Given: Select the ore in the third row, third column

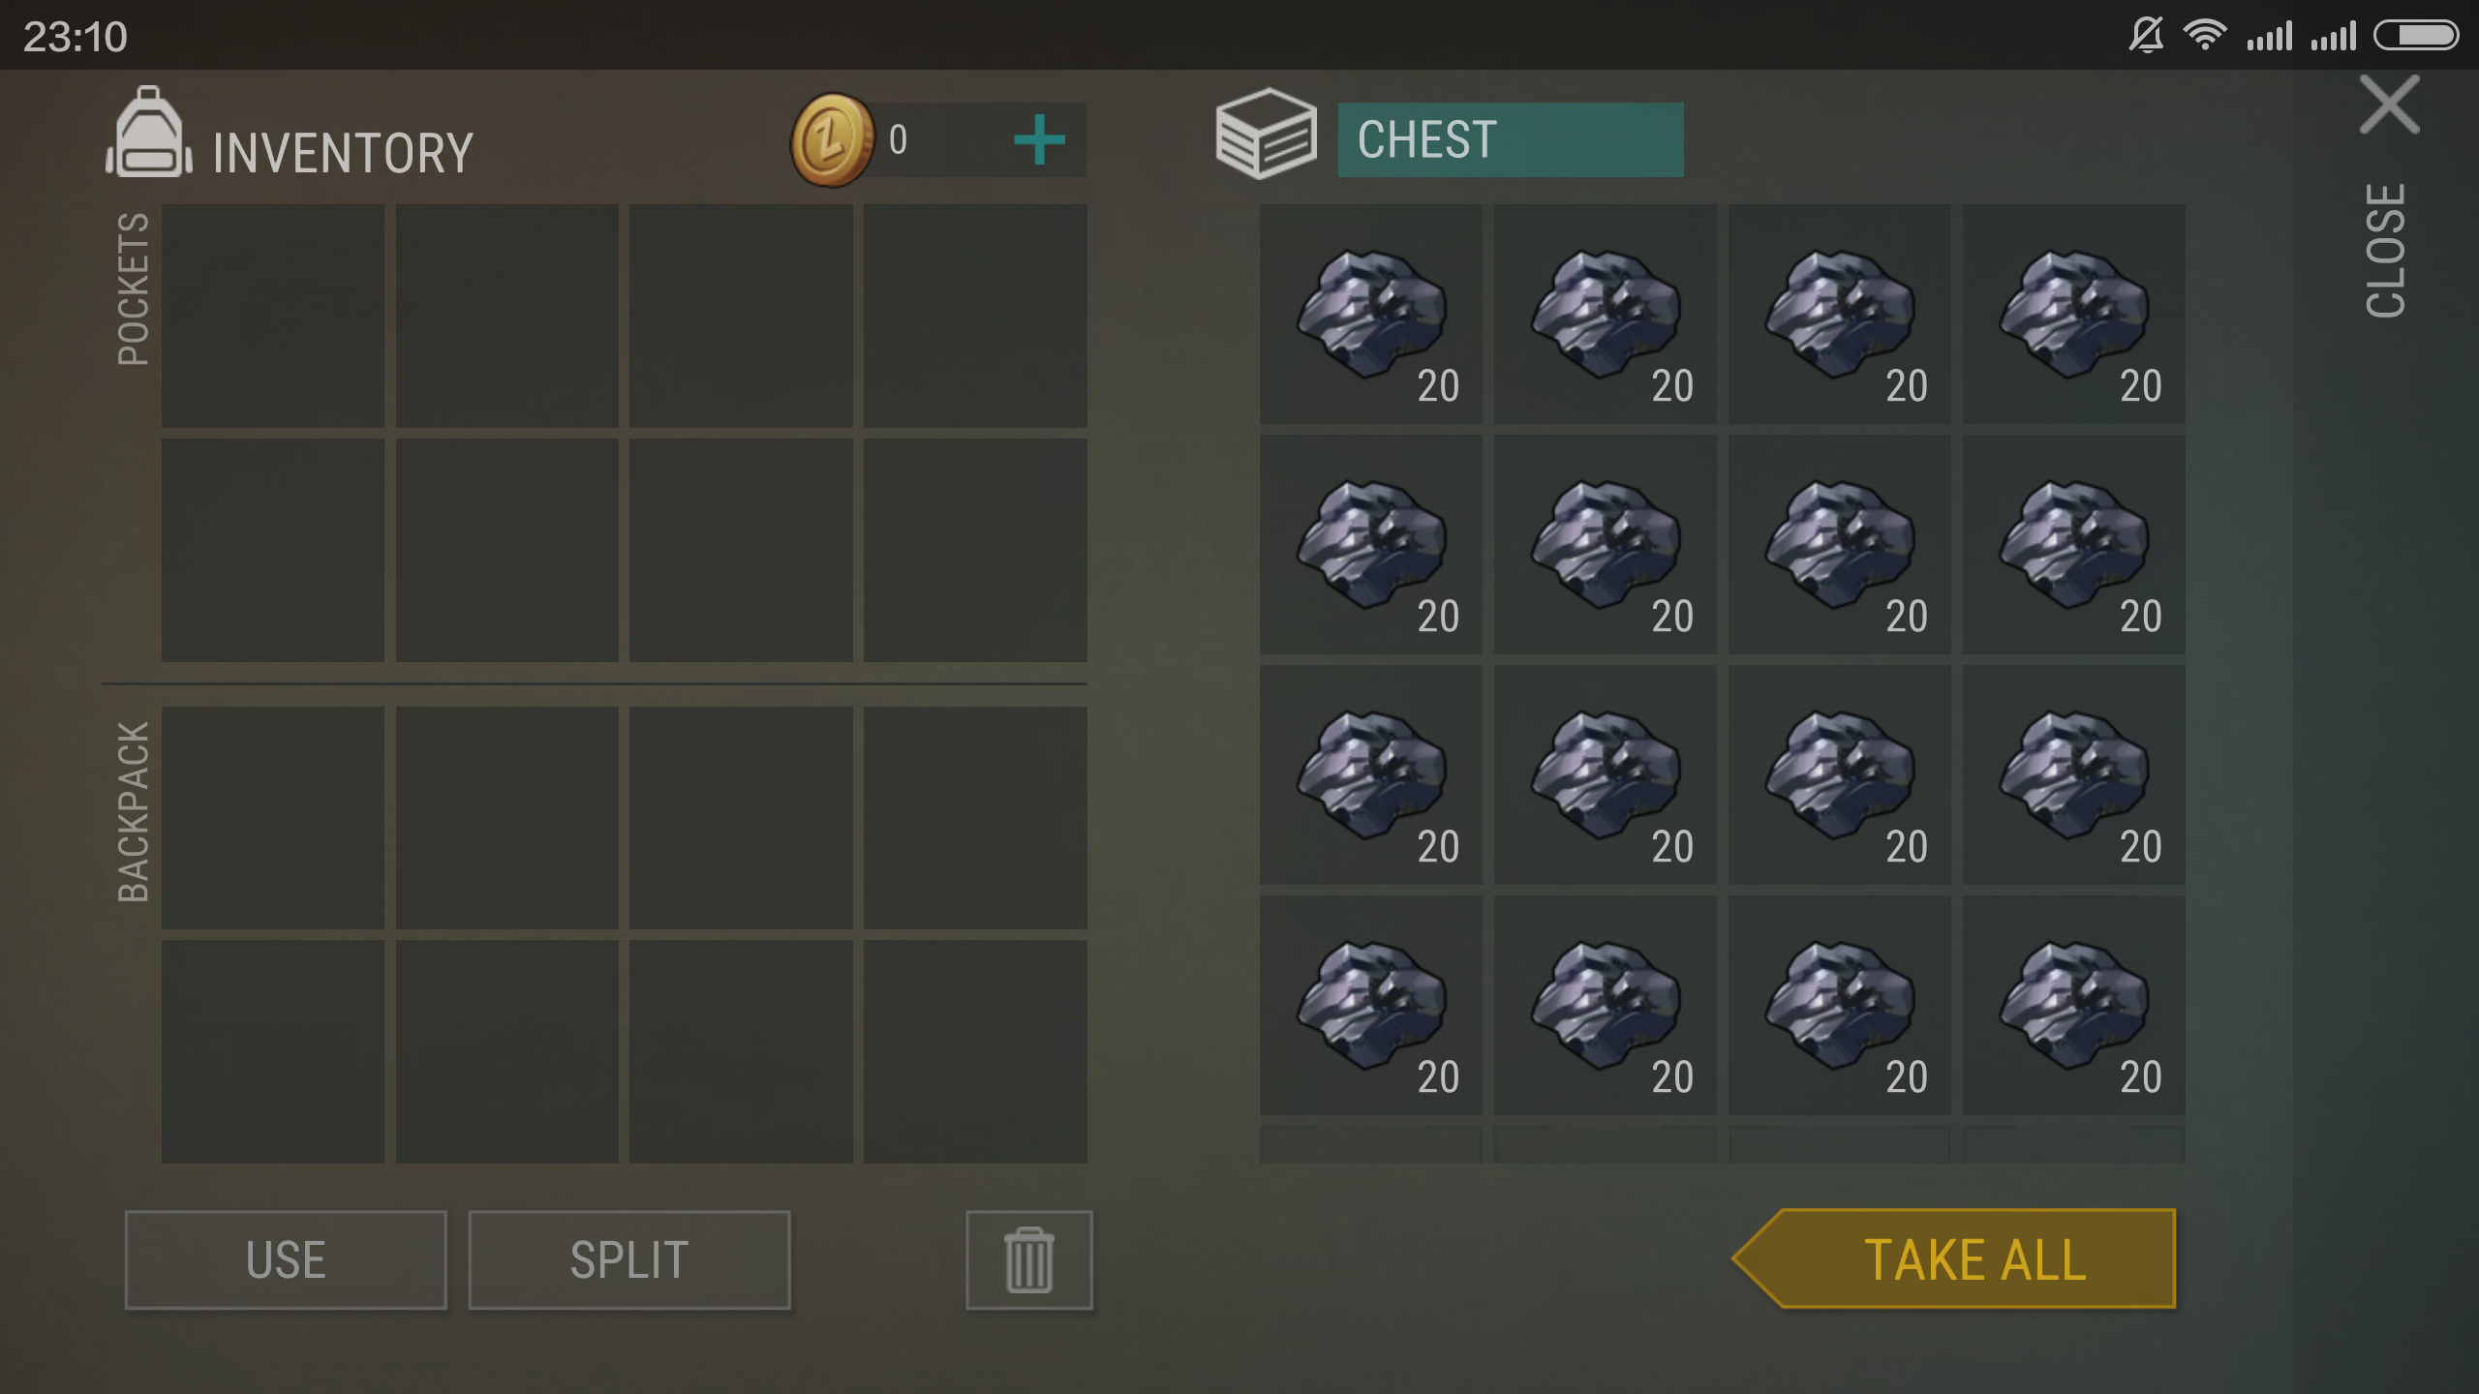Looking at the screenshot, I should [x=1839, y=774].
